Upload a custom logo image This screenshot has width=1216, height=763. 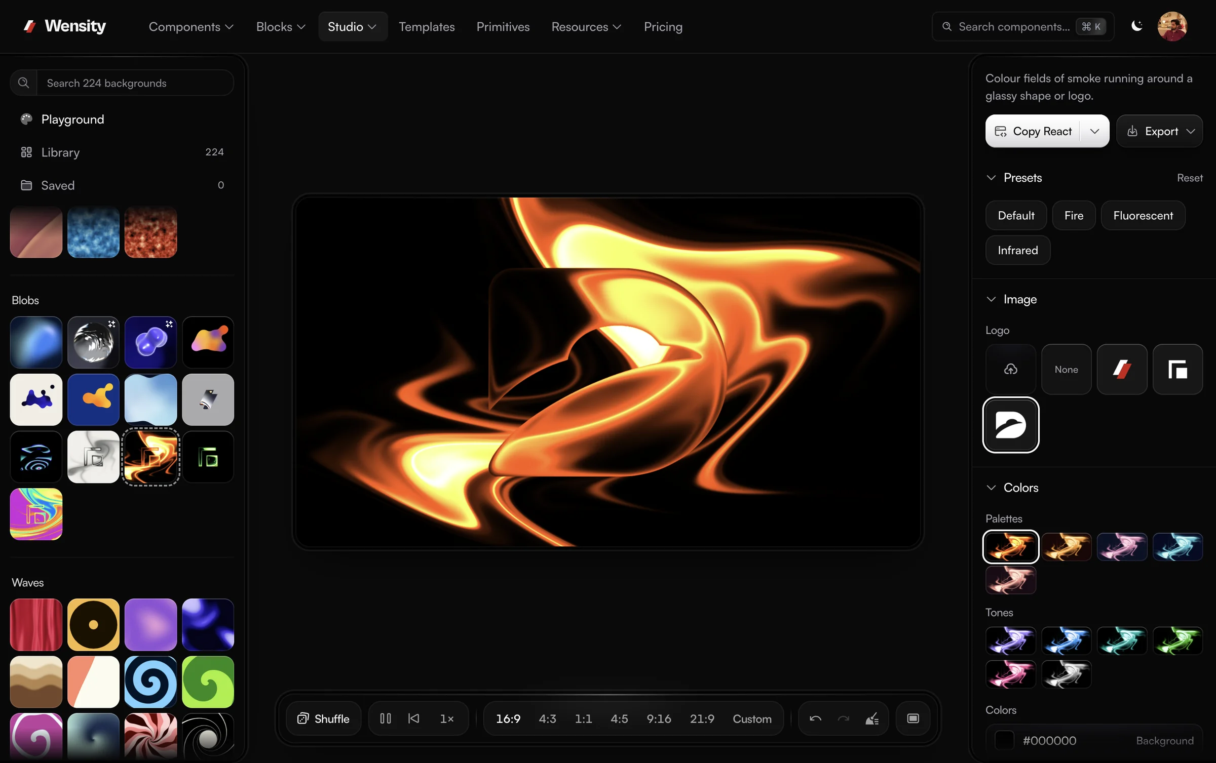click(x=1011, y=369)
